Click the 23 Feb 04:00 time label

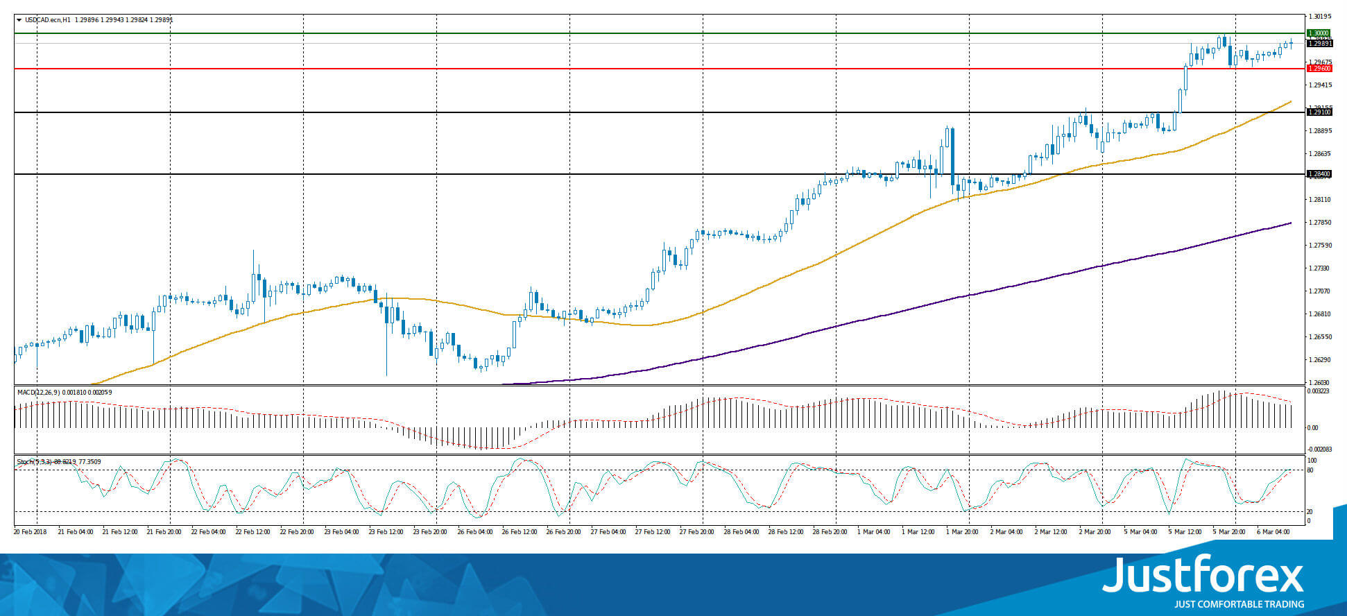pyautogui.click(x=341, y=532)
